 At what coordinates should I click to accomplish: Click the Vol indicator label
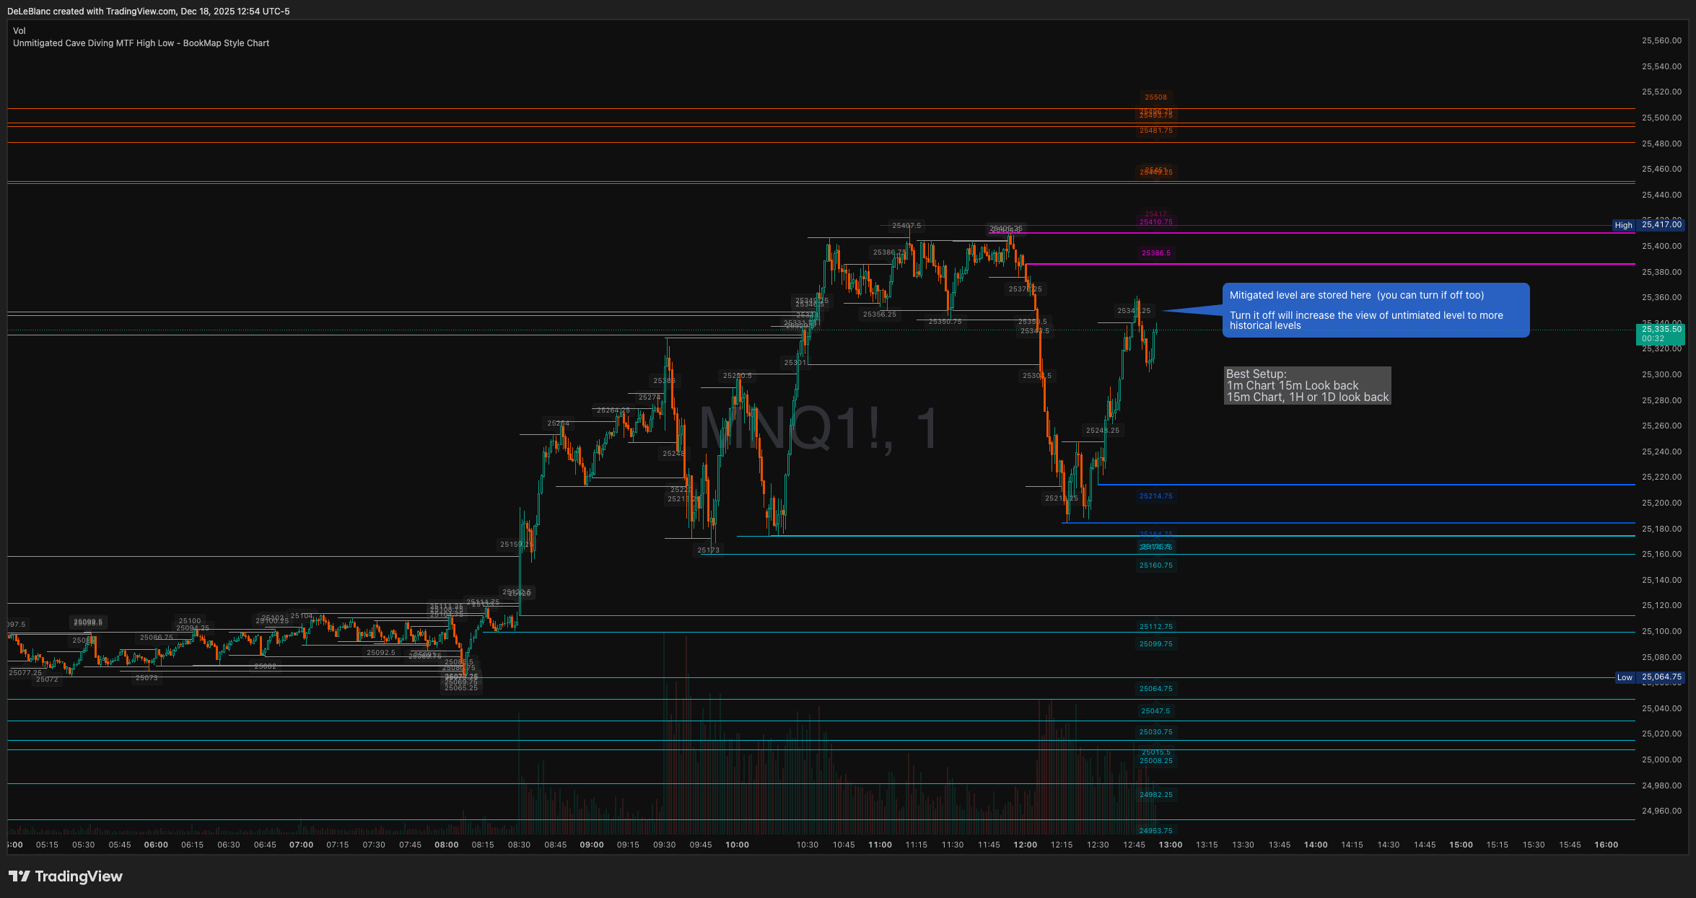click(x=19, y=31)
